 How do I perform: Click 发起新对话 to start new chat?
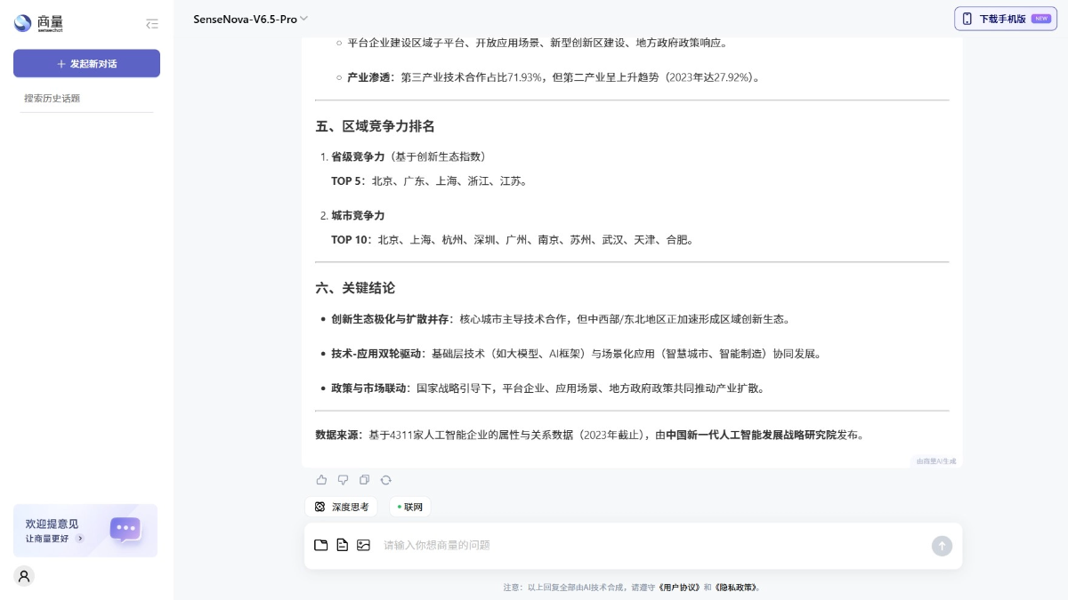[x=86, y=63]
